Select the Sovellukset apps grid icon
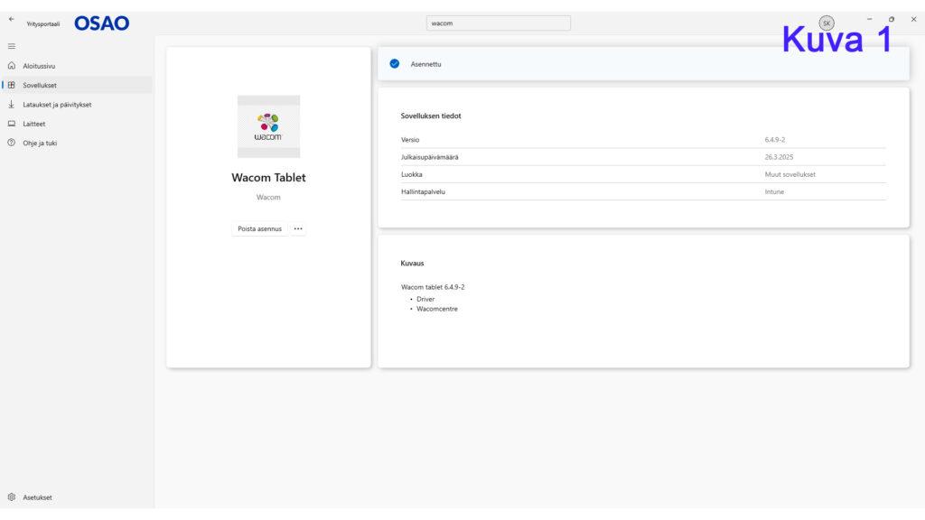Viewport: 925px width, 520px height. (11, 85)
